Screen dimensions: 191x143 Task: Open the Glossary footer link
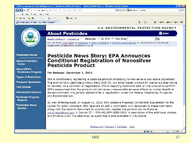(x=110, y=127)
